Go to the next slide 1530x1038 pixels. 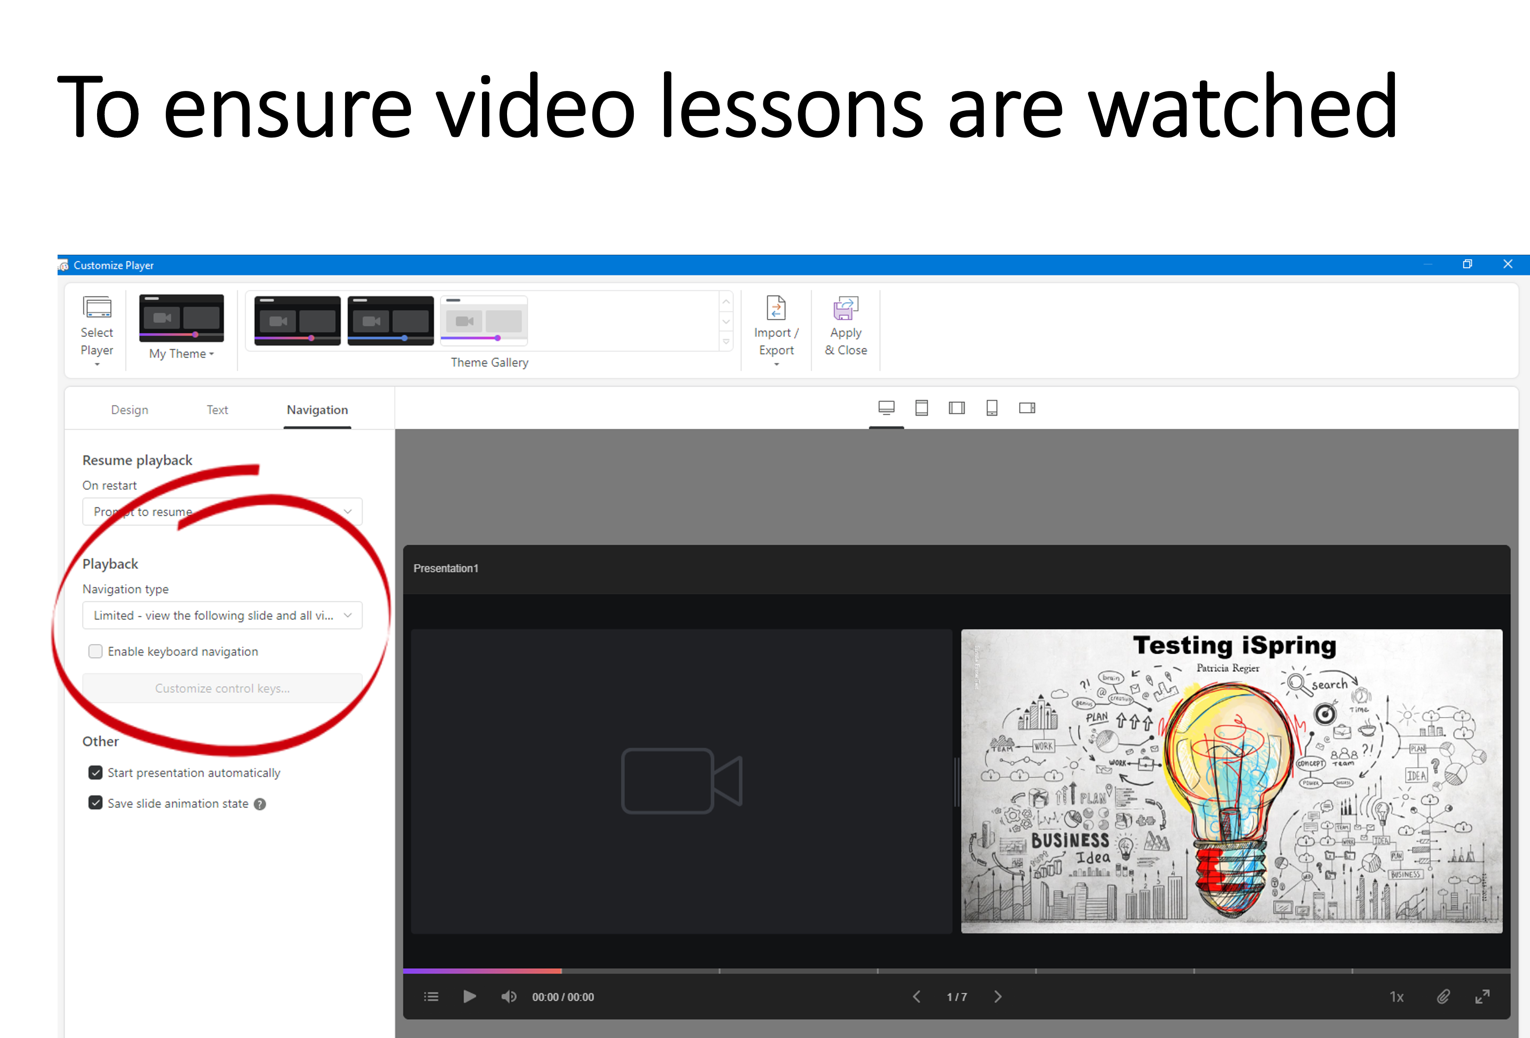pyautogui.click(x=997, y=997)
